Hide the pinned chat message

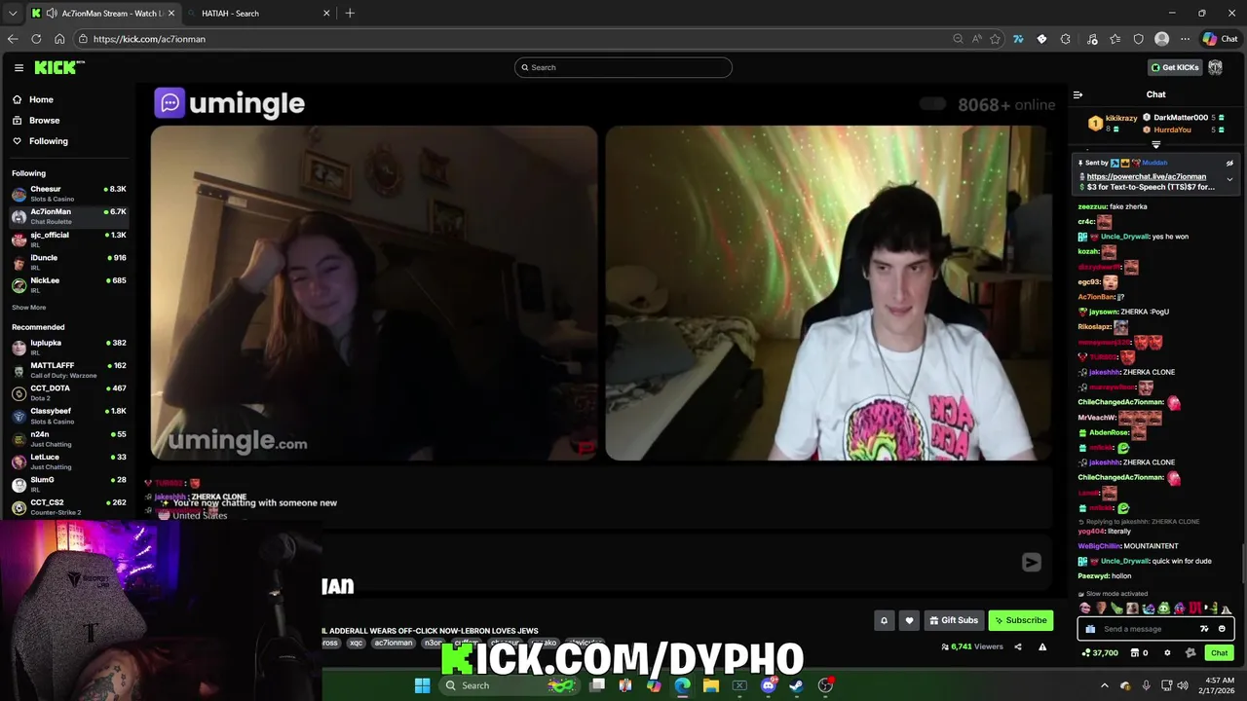[x=1229, y=163]
